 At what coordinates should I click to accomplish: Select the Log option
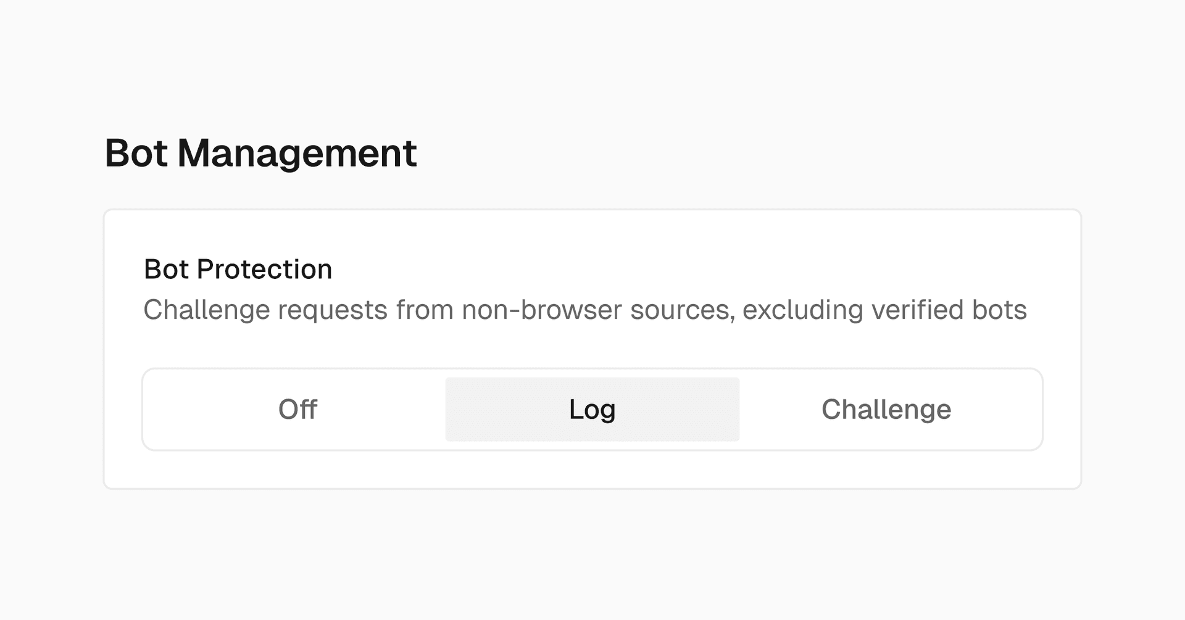coord(592,410)
